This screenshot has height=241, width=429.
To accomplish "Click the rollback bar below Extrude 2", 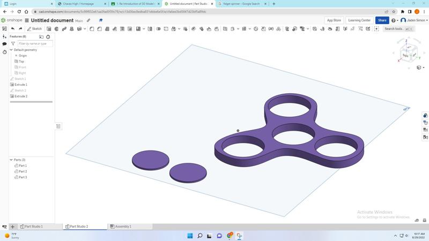I will [31, 102].
